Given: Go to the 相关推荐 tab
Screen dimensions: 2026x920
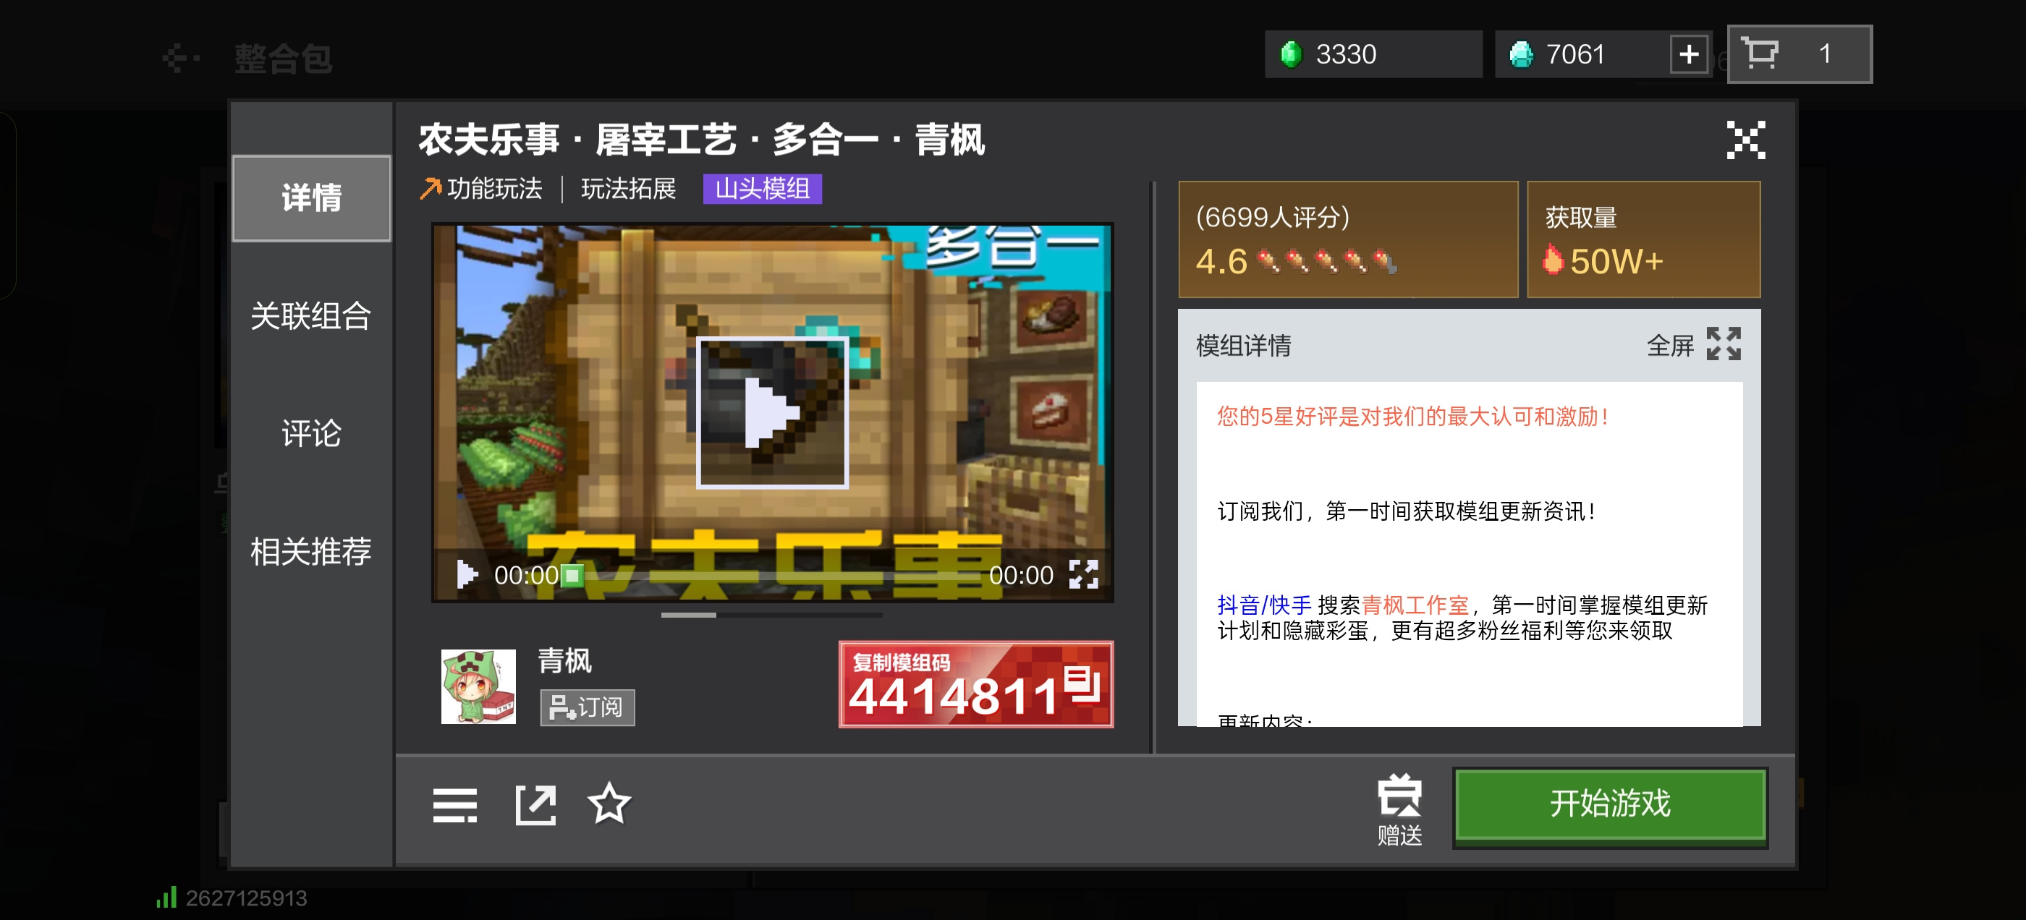Looking at the screenshot, I should (311, 551).
